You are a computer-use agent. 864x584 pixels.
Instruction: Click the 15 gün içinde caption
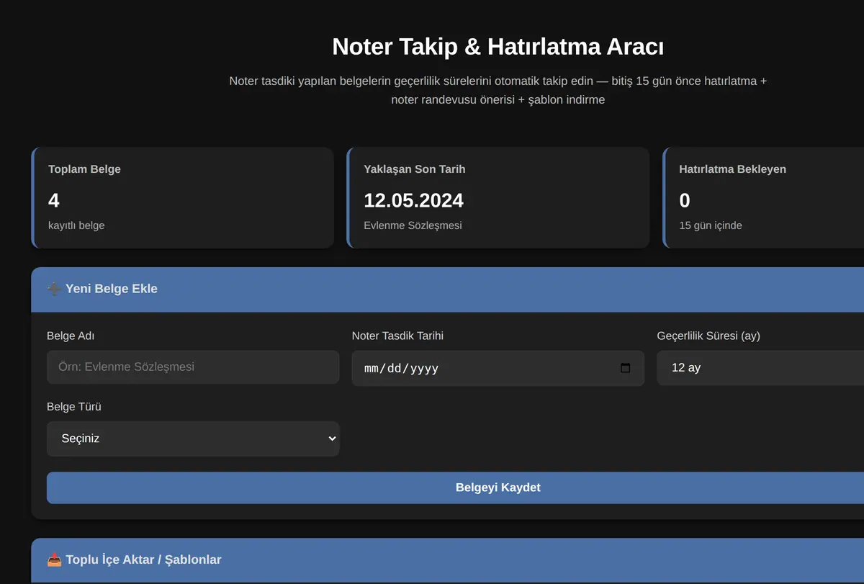[711, 225]
